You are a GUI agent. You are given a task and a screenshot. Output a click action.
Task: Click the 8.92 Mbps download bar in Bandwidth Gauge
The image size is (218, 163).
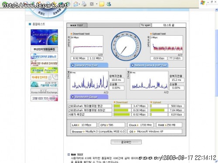123,114
